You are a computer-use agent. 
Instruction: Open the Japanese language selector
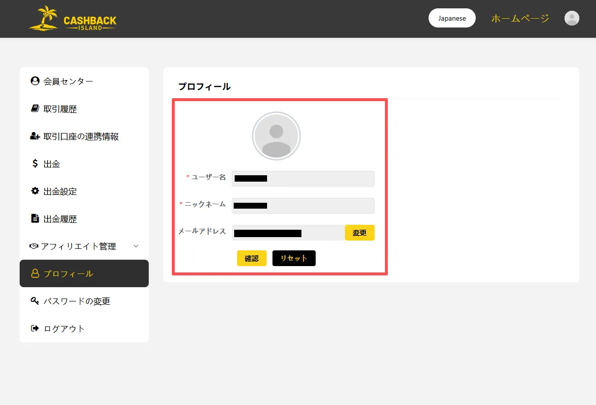[452, 18]
